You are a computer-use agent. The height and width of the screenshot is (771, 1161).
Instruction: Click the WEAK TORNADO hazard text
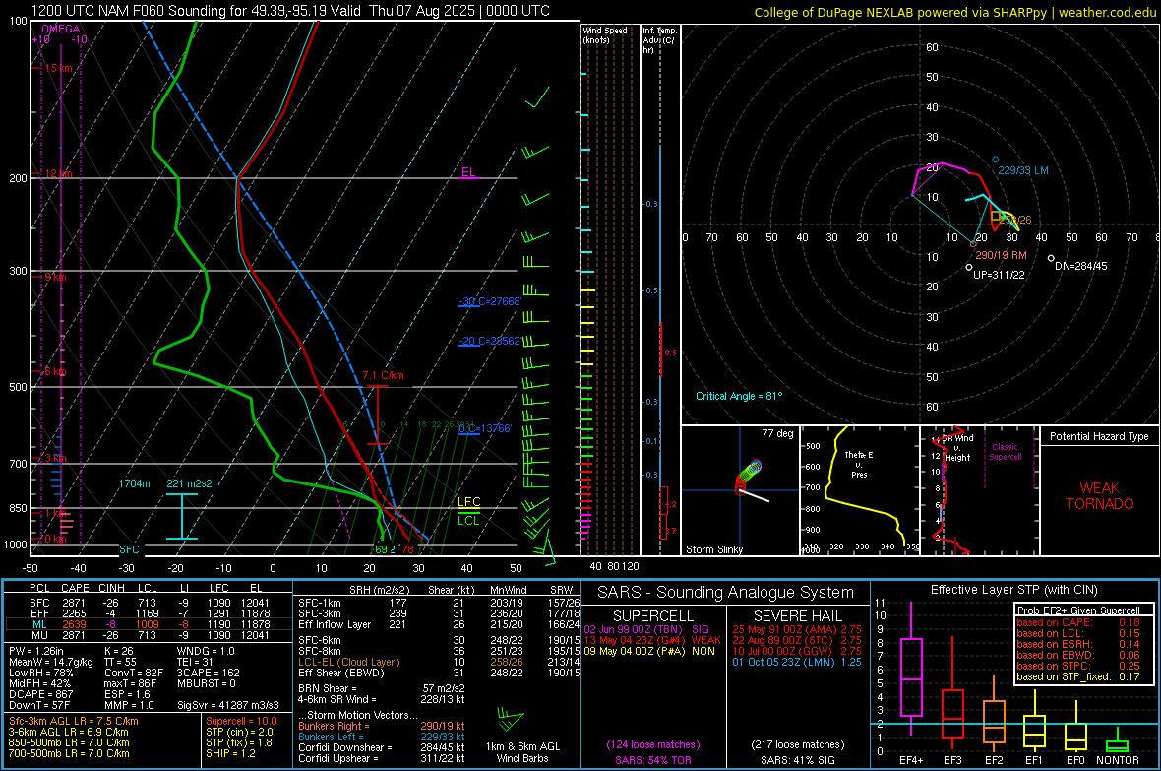1100,496
